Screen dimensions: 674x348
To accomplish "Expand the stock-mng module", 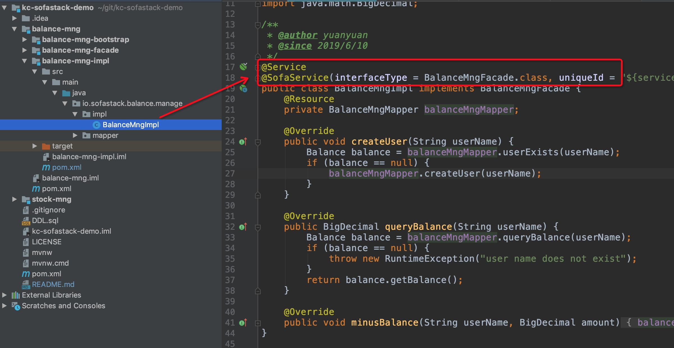I will [x=14, y=199].
